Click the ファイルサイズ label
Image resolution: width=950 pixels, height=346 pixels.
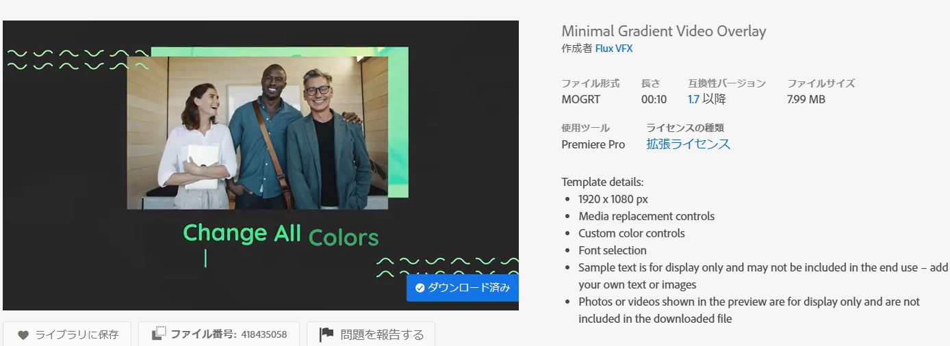[x=821, y=83]
